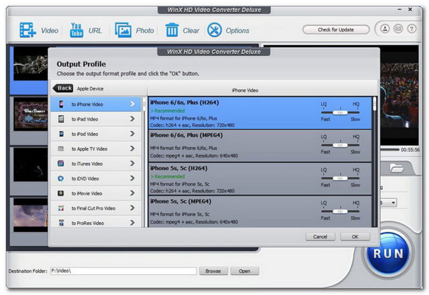The height and width of the screenshot is (295, 429).
Task: Click the help question mark icon
Action: pyautogui.click(x=412, y=29)
